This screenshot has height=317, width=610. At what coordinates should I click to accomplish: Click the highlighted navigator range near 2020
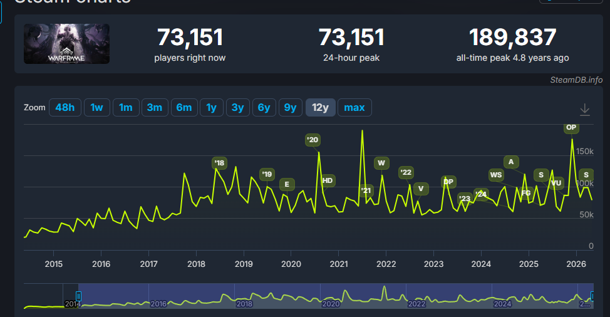point(335,296)
